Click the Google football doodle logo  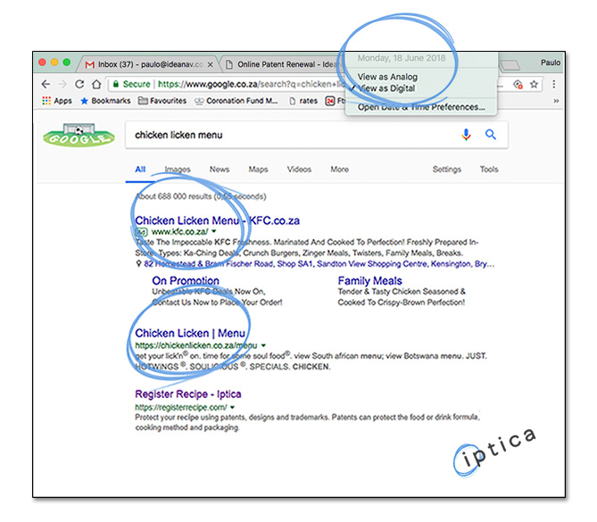point(79,135)
